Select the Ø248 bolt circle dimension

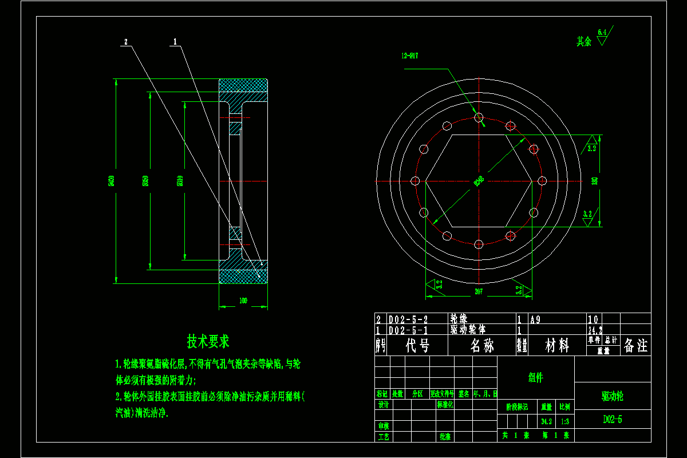click(479, 181)
